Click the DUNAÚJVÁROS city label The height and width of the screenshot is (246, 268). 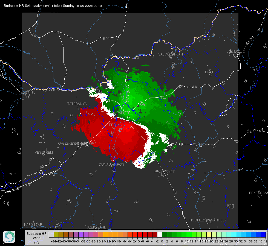(x=111, y=164)
